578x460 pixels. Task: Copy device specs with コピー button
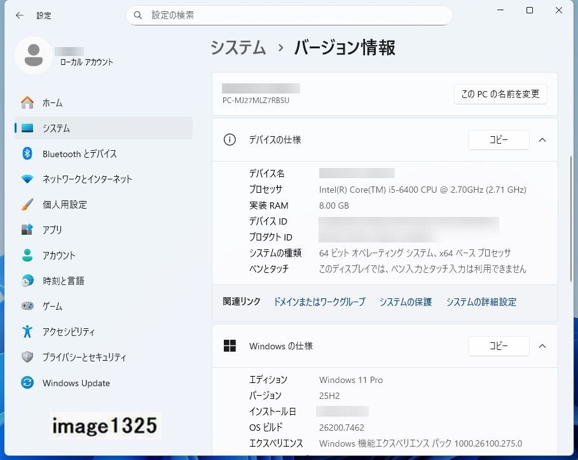point(499,140)
